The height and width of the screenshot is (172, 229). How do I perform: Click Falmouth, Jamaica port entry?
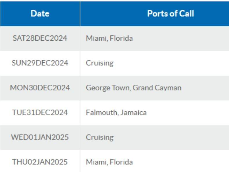click(x=116, y=113)
